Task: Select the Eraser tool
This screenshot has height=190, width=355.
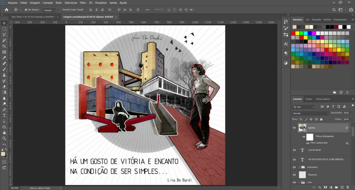Action: coord(4,87)
